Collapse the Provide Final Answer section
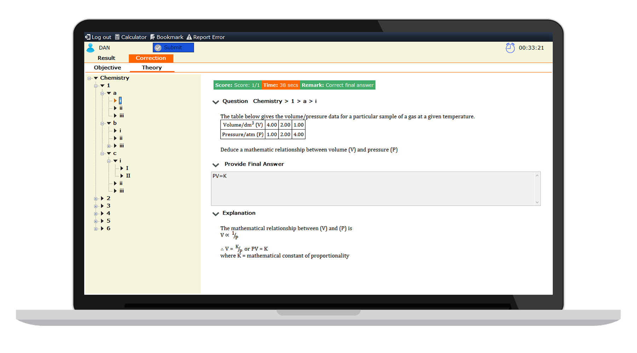This screenshot has width=637, height=353. tap(216, 165)
